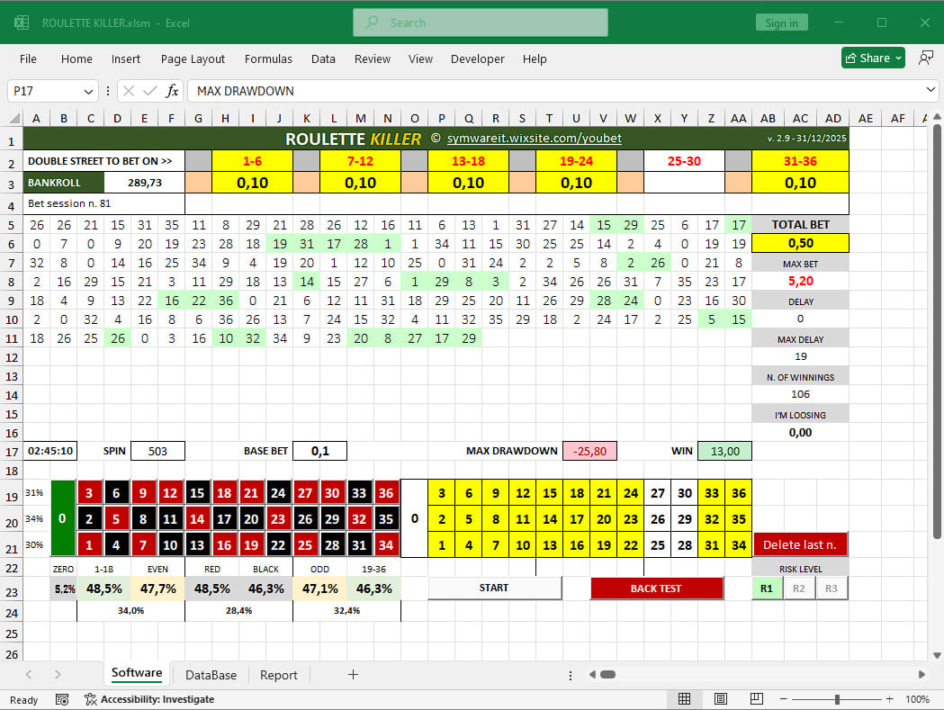The image size is (944, 710).
Task: Click the BASE BET value 0,1
Action: click(319, 451)
